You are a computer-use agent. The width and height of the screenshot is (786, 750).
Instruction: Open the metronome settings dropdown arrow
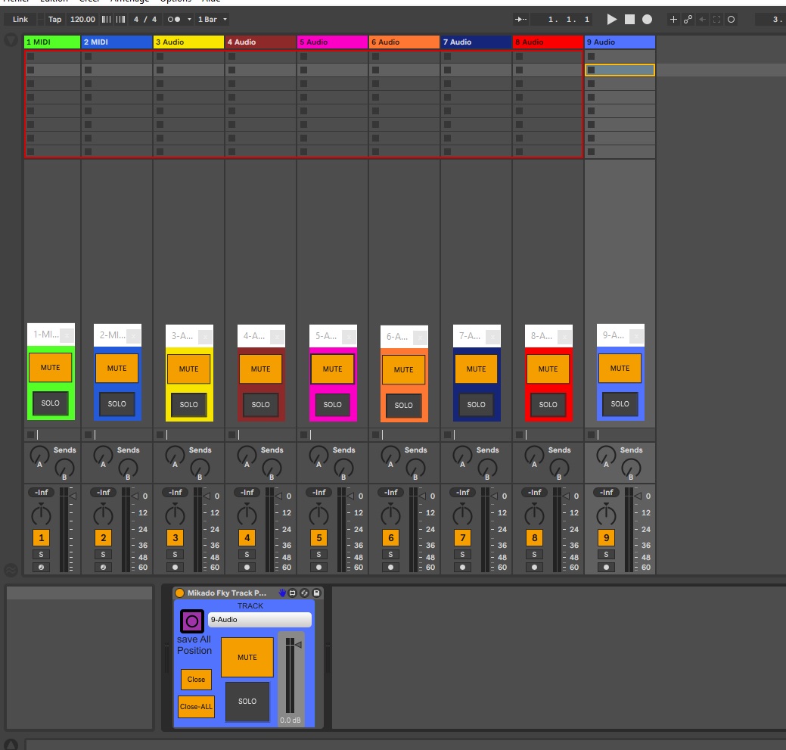pyautogui.click(x=190, y=19)
